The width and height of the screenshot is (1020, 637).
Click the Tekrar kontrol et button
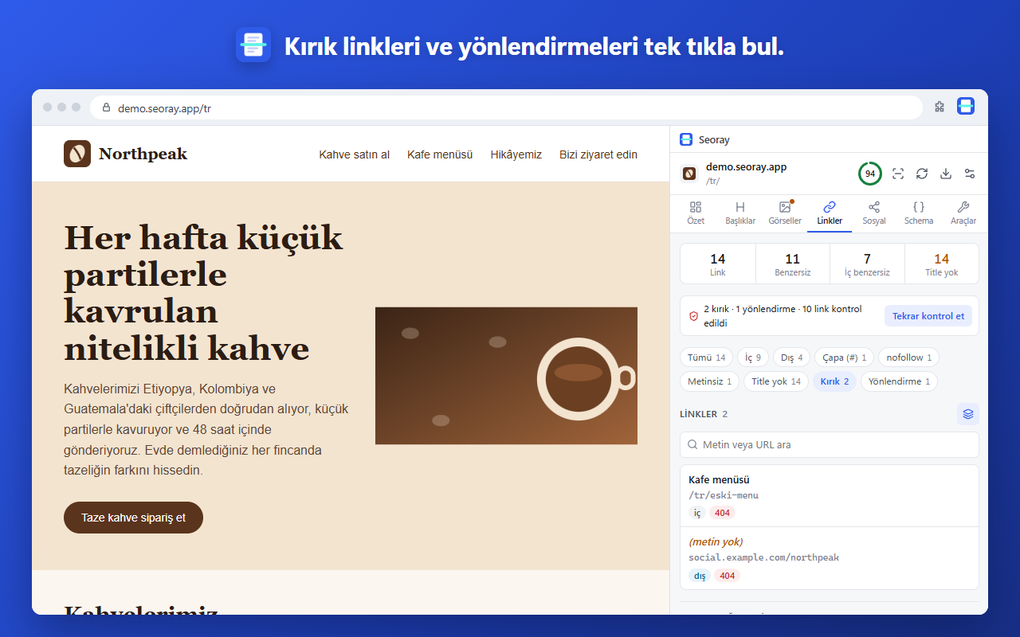(x=928, y=316)
